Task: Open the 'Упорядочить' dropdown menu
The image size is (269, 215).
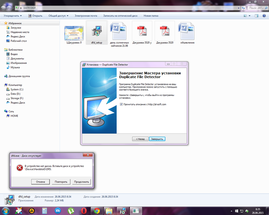Action: point(13,16)
